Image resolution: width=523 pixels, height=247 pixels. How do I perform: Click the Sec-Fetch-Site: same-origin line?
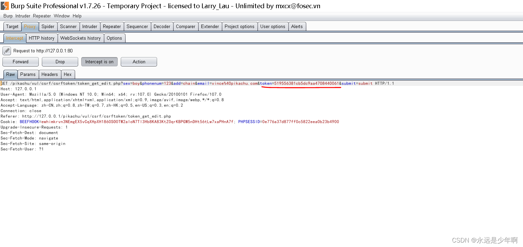click(33, 144)
